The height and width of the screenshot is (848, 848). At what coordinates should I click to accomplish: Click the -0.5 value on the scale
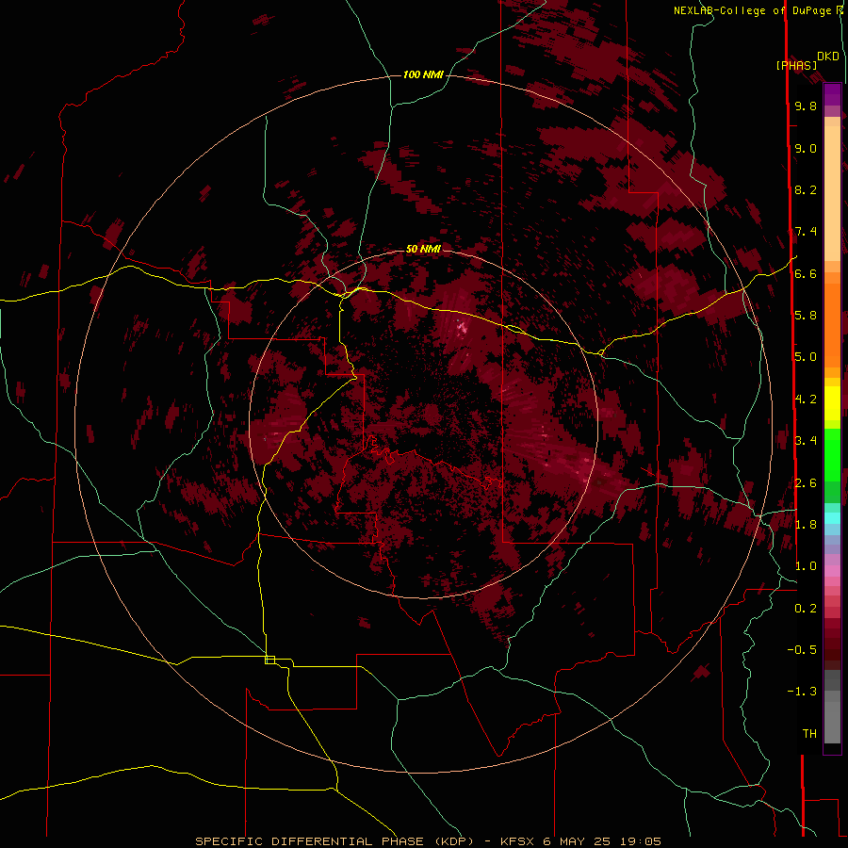coord(802,650)
